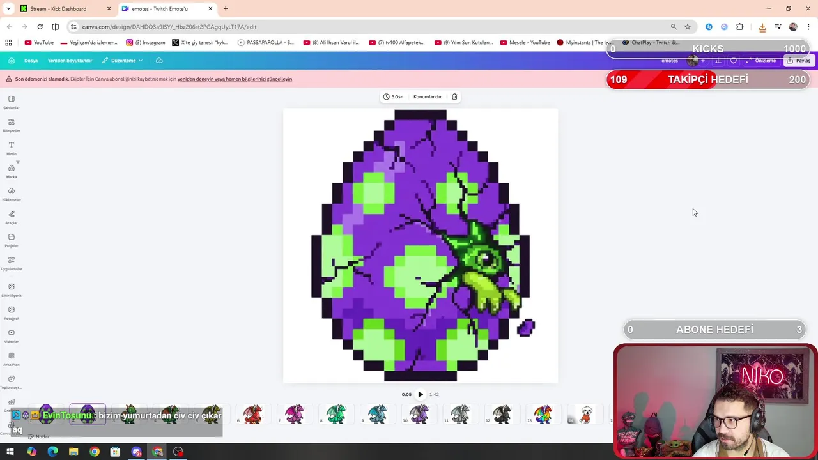This screenshot has height=460, width=818.
Task: Click the Paylaş share button
Action: tap(799, 61)
